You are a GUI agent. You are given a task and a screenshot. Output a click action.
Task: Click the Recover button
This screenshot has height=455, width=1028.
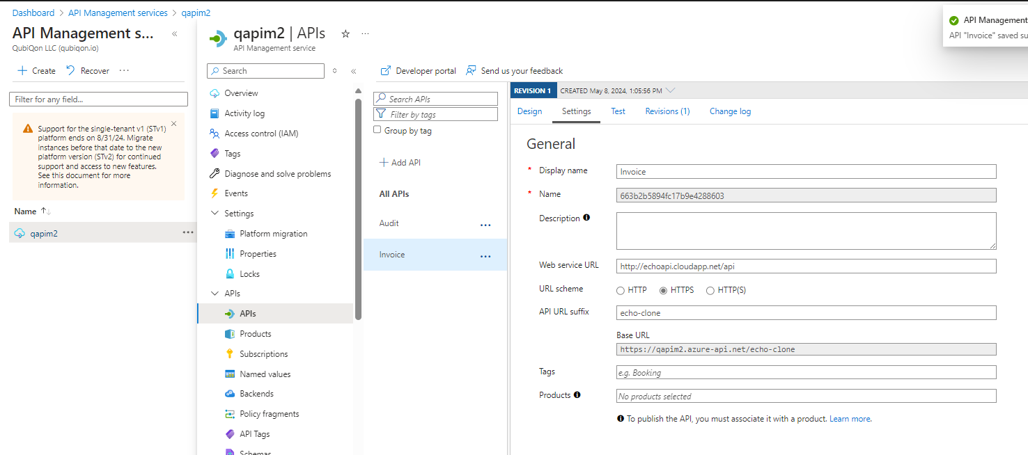[88, 71]
